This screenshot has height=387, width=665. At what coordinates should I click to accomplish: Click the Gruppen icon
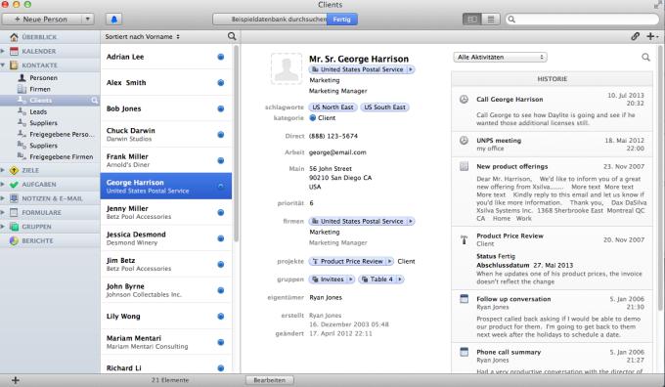pos(14,227)
